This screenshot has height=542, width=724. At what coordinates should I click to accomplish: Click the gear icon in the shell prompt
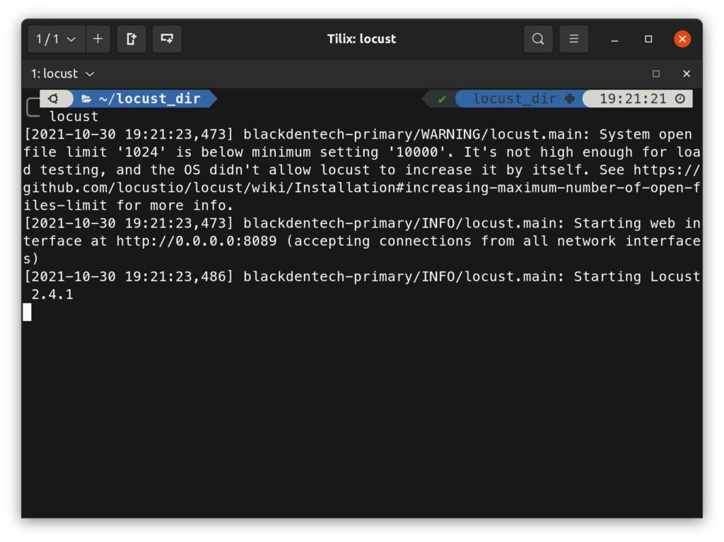pyautogui.click(x=56, y=98)
